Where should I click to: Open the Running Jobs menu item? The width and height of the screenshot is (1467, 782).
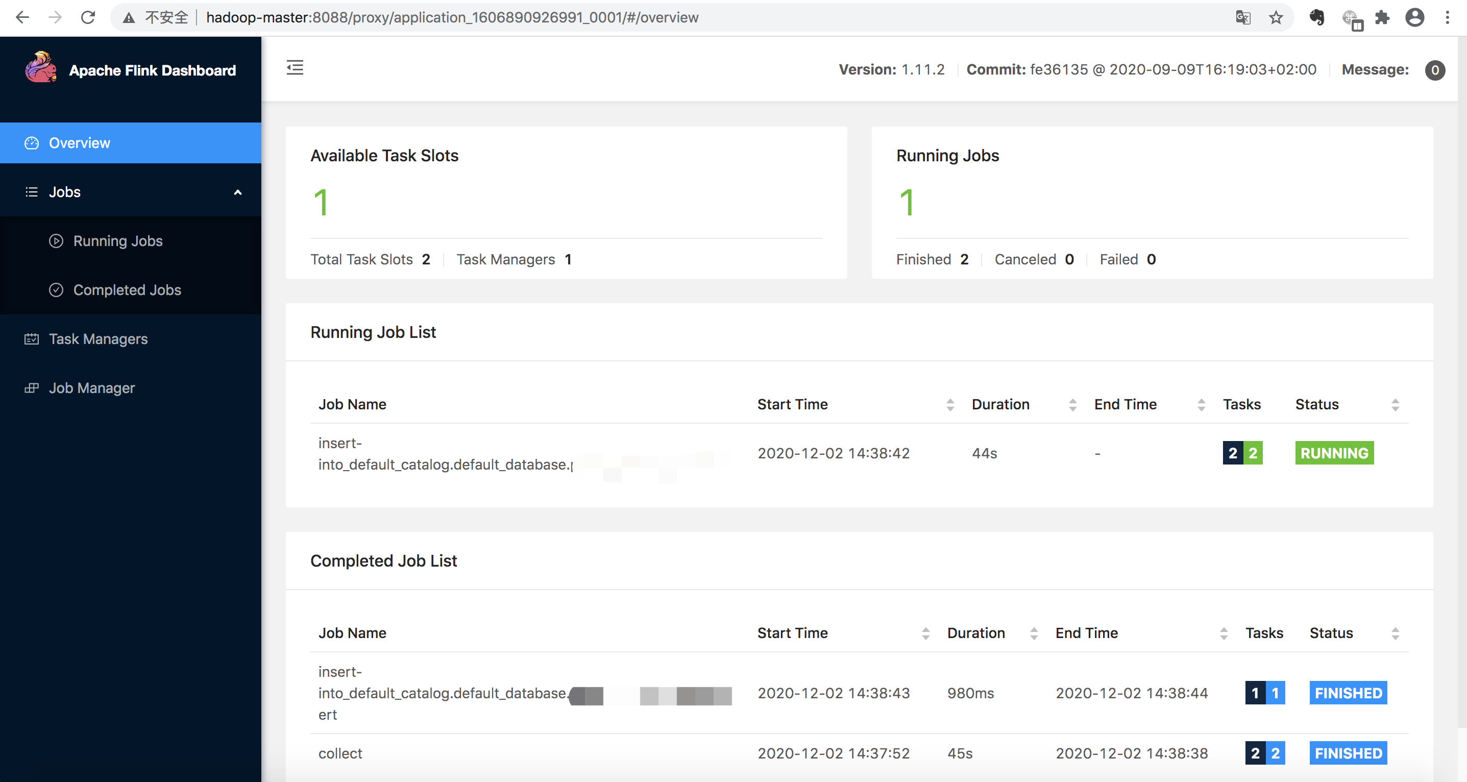117,240
